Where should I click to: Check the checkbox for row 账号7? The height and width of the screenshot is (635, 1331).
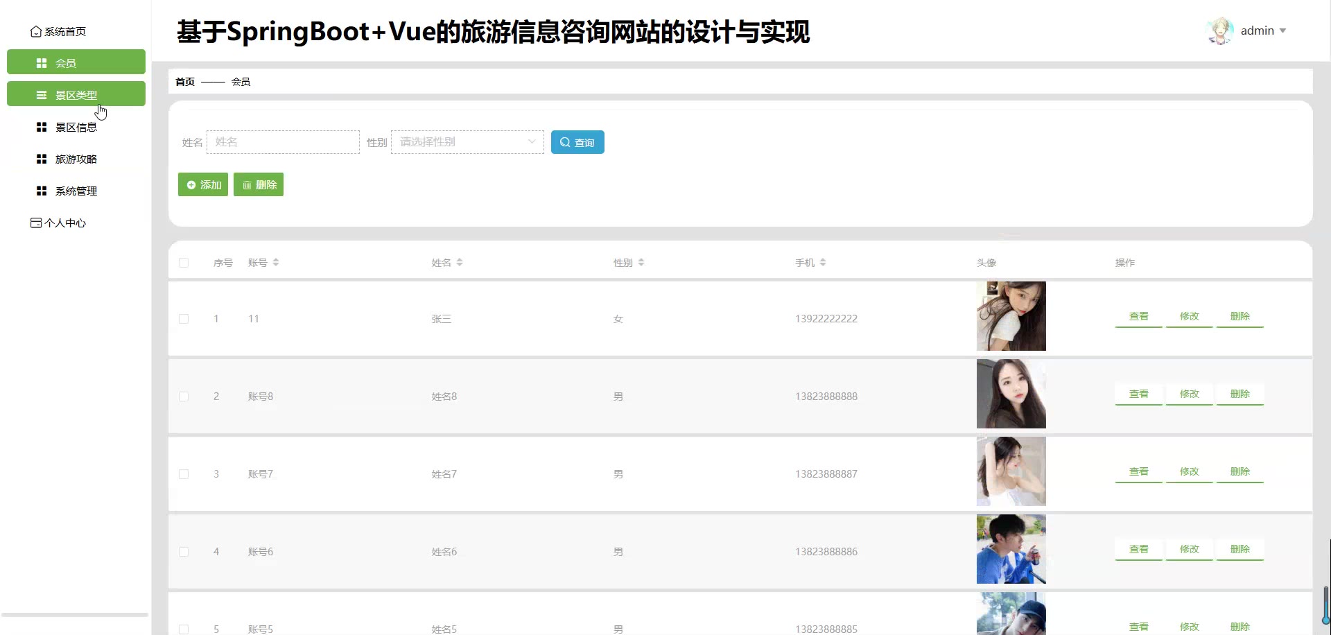point(184,474)
